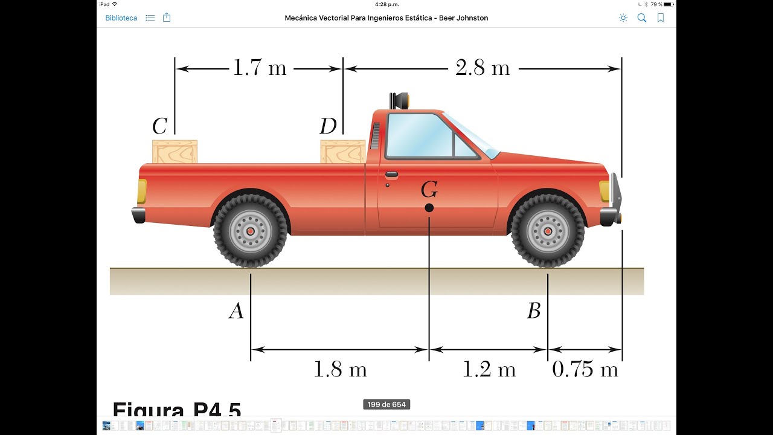Viewport: 773px width, 435px height.
Task: Go back to Biblioteca library
Action: click(121, 18)
